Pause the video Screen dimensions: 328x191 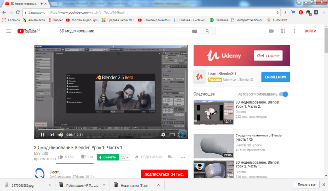[43, 135]
